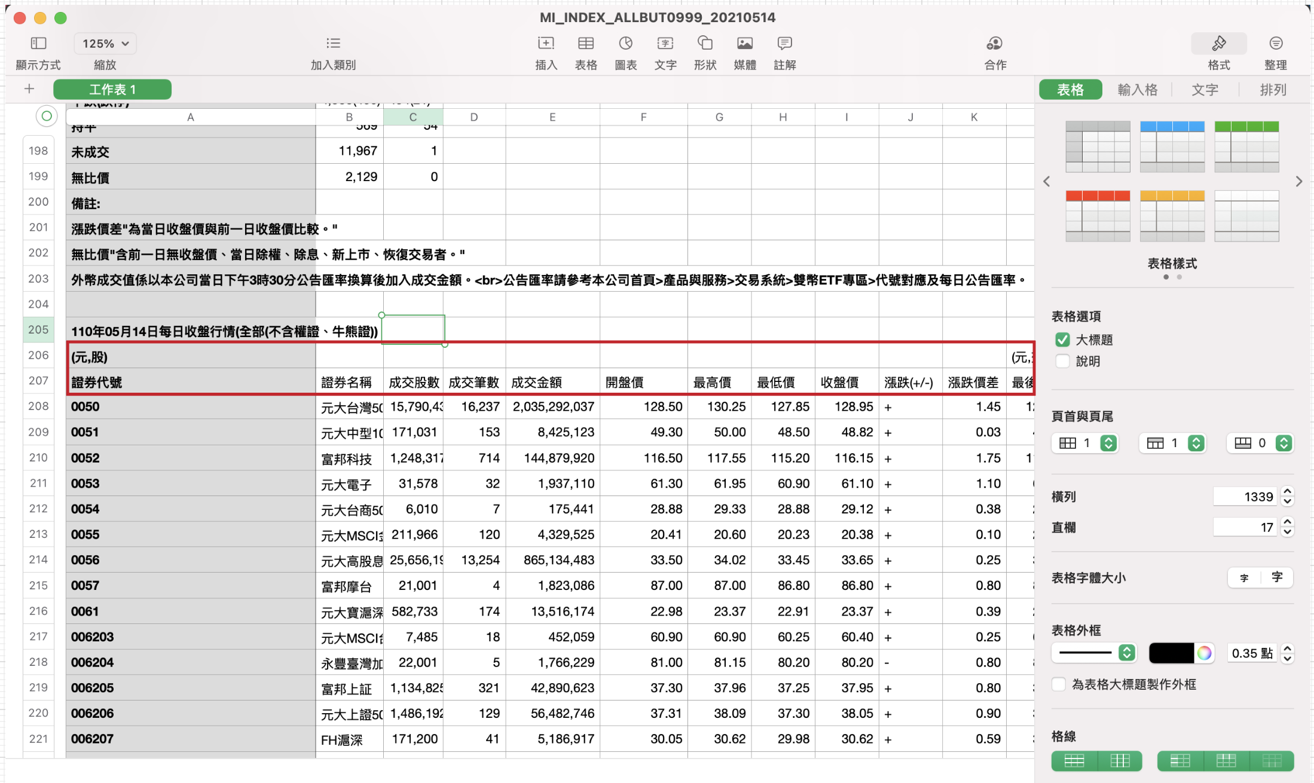This screenshot has width=1314, height=783.
Task: Open the 顯示方式 view options
Action: [38, 43]
